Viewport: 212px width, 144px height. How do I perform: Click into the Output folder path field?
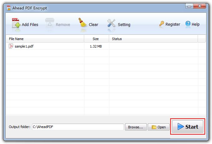pos(78,127)
